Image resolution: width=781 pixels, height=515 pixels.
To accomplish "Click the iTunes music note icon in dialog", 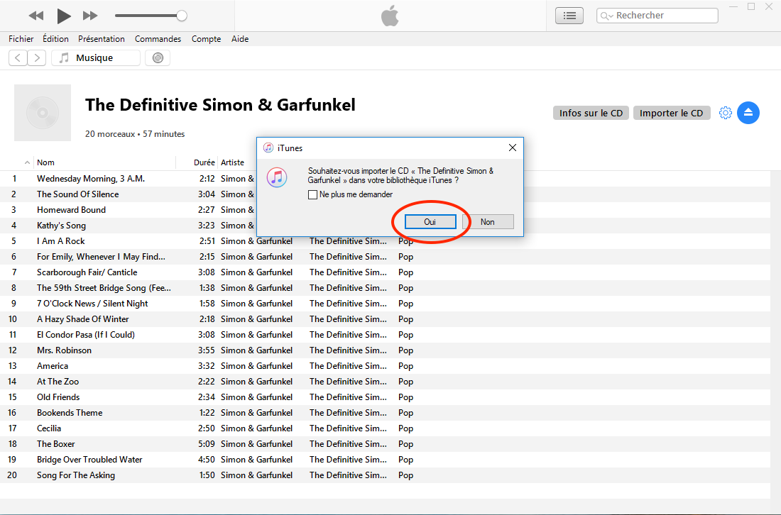I will click(276, 177).
